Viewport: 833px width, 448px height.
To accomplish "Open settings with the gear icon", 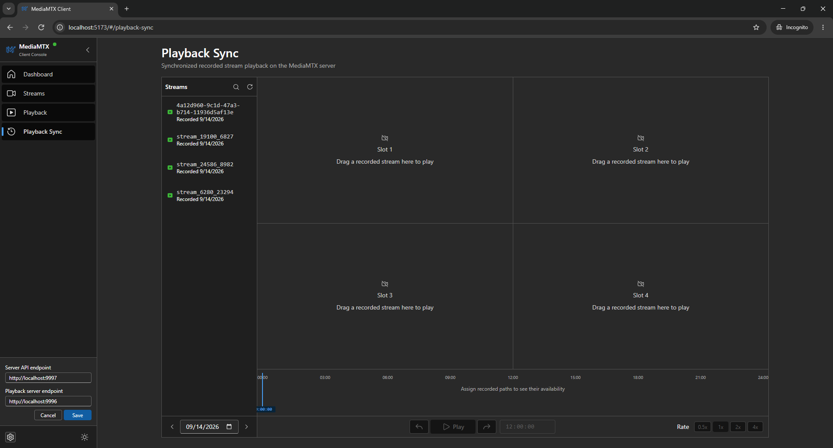I will coord(11,437).
